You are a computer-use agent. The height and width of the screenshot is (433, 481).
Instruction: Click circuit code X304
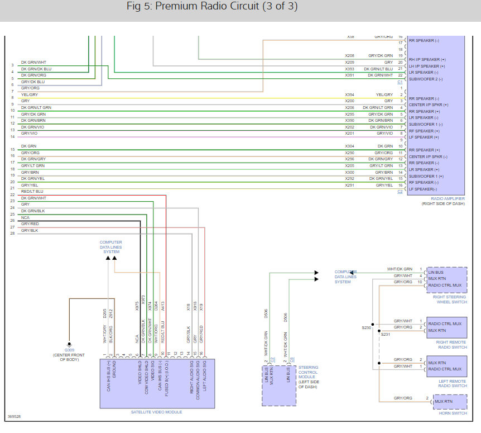click(x=349, y=146)
